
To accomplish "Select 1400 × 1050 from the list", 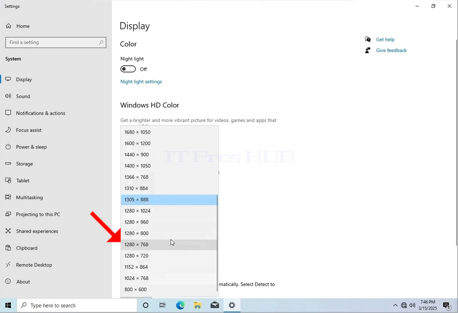I will (x=169, y=166).
